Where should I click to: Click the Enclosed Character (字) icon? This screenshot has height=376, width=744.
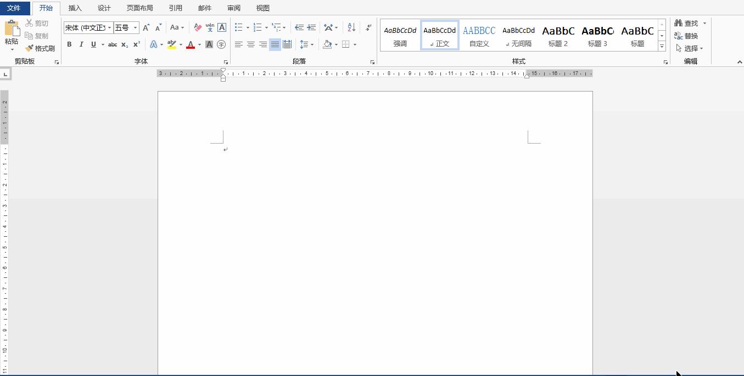(221, 44)
